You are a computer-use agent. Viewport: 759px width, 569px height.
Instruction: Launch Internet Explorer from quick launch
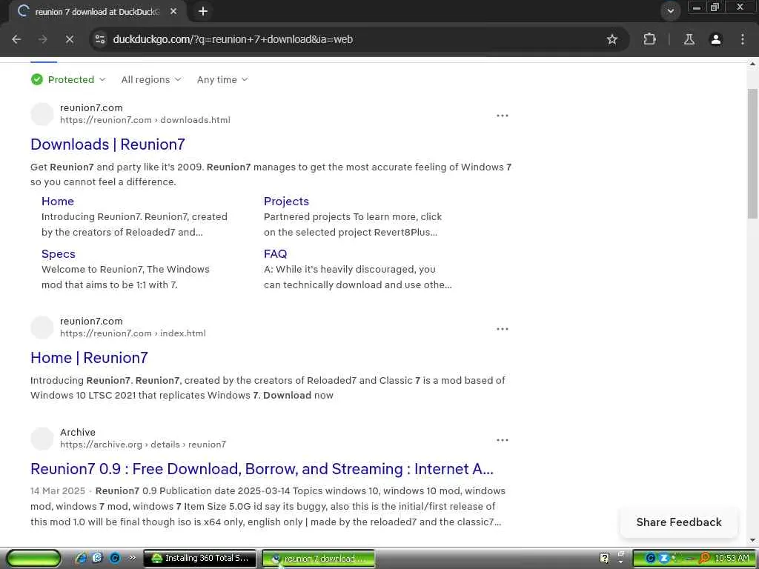pyautogui.click(x=82, y=559)
